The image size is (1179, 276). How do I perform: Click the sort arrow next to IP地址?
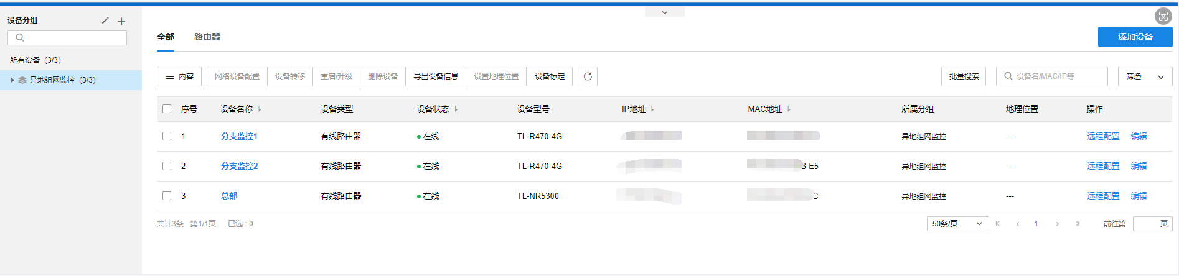pos(652,109)
